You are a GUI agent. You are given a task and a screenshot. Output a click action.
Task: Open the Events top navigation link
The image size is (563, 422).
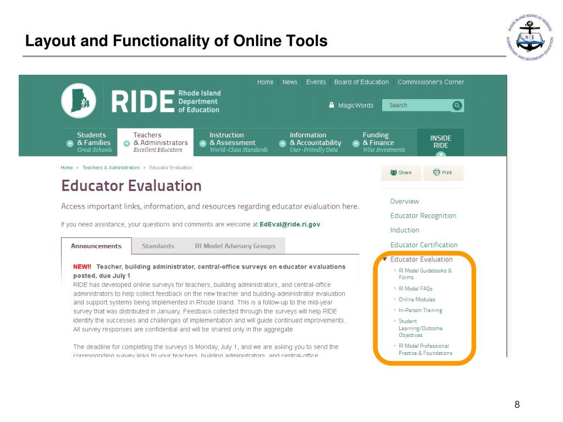coord(316,82)
